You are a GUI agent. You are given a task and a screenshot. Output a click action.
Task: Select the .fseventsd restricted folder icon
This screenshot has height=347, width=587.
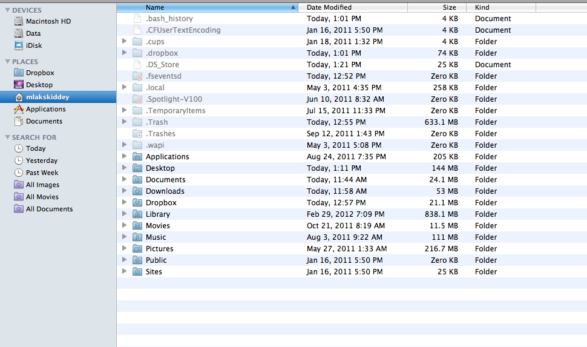pos(137,76)
